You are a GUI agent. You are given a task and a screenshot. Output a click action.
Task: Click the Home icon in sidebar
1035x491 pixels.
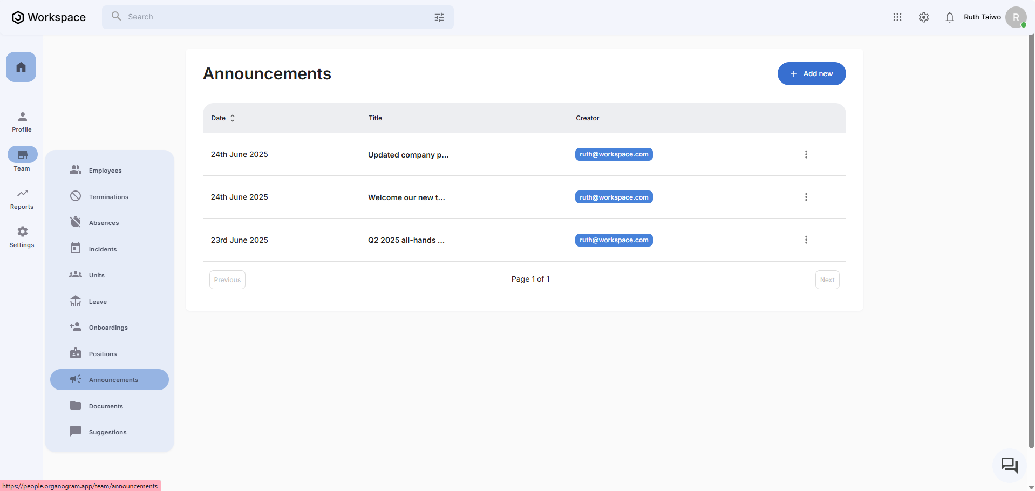(21, 67)
